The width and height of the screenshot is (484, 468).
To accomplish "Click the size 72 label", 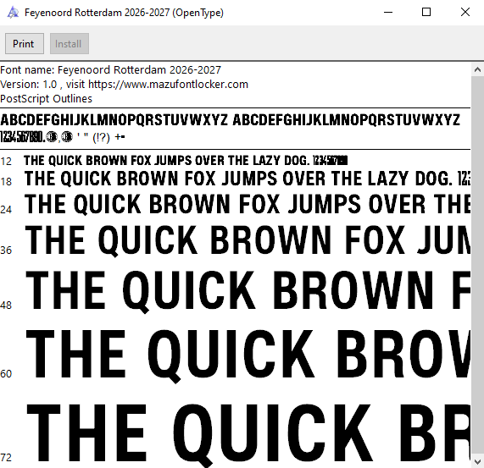I will (6, 458).
